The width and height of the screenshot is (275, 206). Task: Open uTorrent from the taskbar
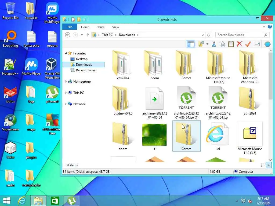72,201
